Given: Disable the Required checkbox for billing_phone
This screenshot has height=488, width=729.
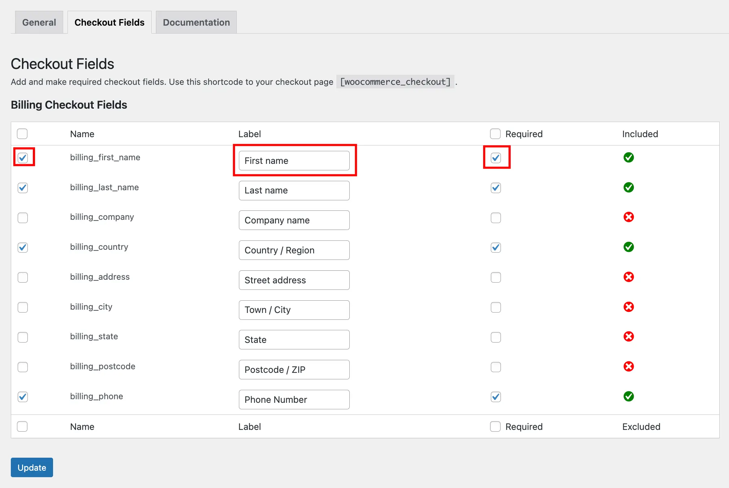Looking at the screenshot, I should 496,397.
